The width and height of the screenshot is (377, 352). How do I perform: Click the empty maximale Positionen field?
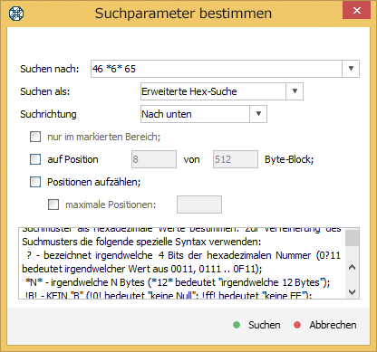click(199, 205)
